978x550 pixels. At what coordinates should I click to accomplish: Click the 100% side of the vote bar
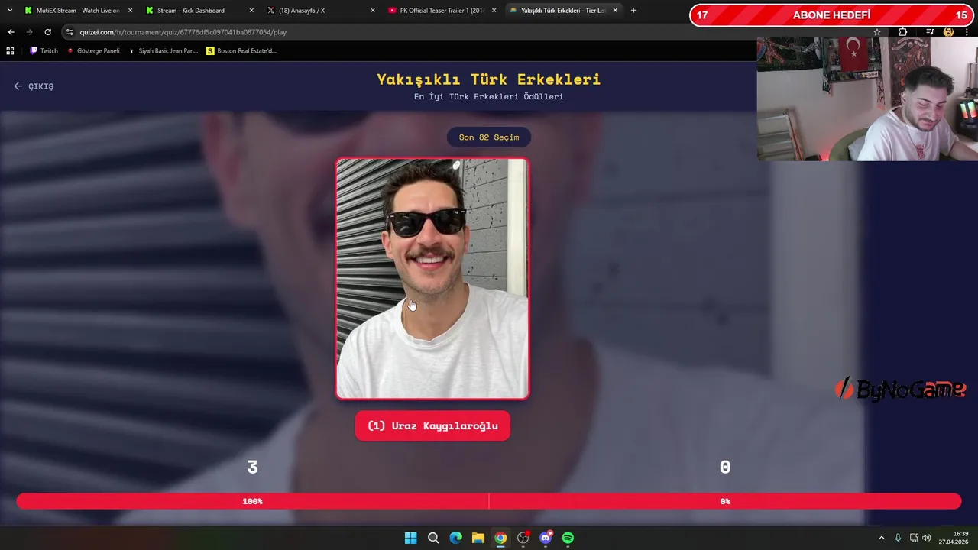pos(252,501)
